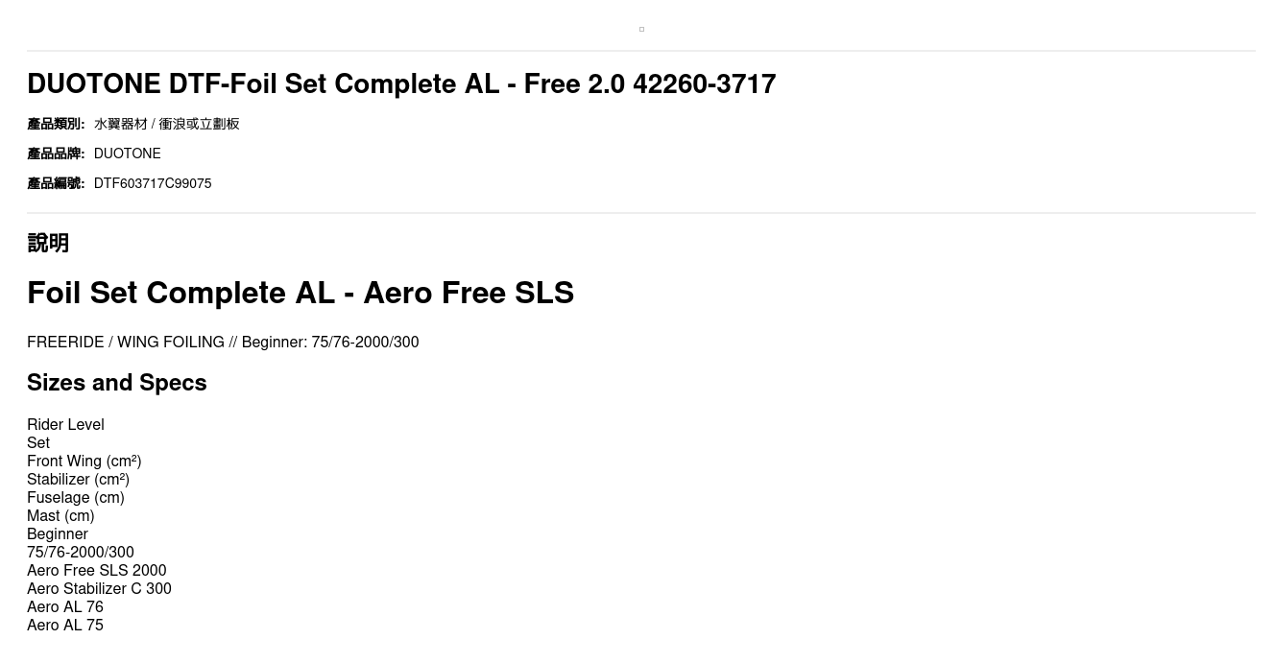Viewport: 1275px width, 663px height.
Task: Click the Sizes and Specs heading
Action: point(117,383)
